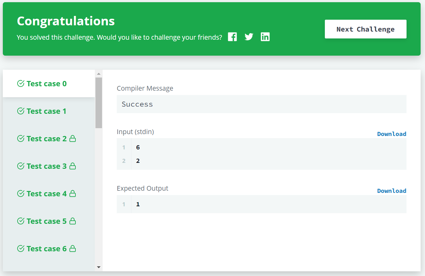Click the 'You solved this challenge' message
The width and height of the screenshot is (425, 276).
119,38
